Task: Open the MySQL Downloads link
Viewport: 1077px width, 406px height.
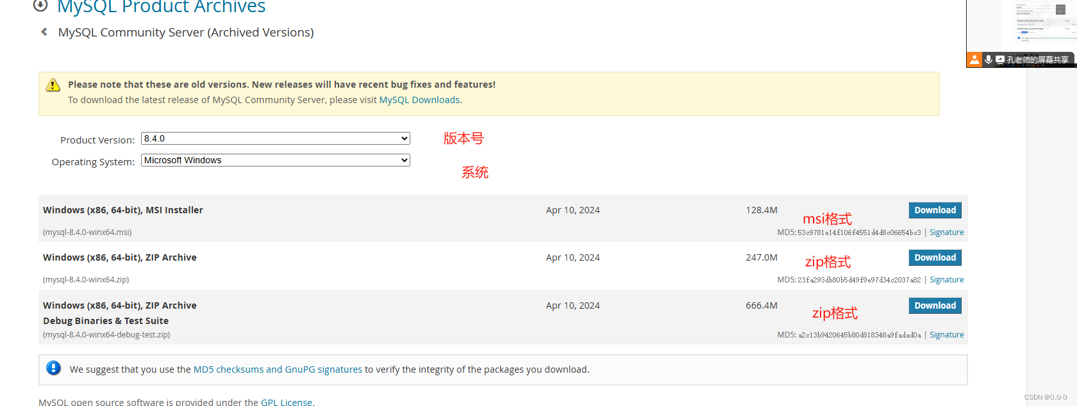Action: click(x=419, y=100)
